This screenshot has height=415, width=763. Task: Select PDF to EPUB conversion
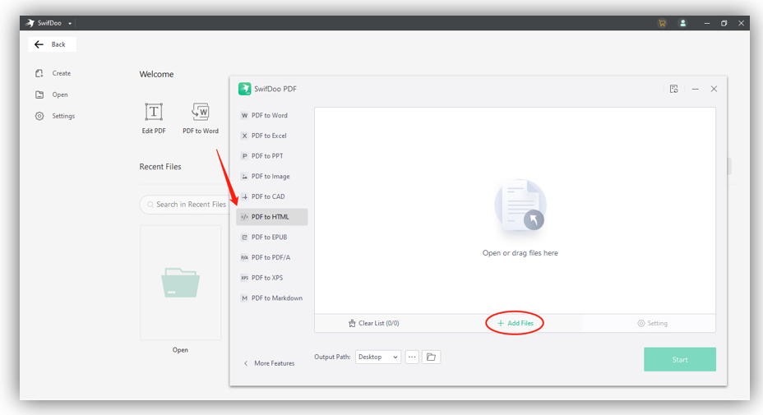(271, 237)
